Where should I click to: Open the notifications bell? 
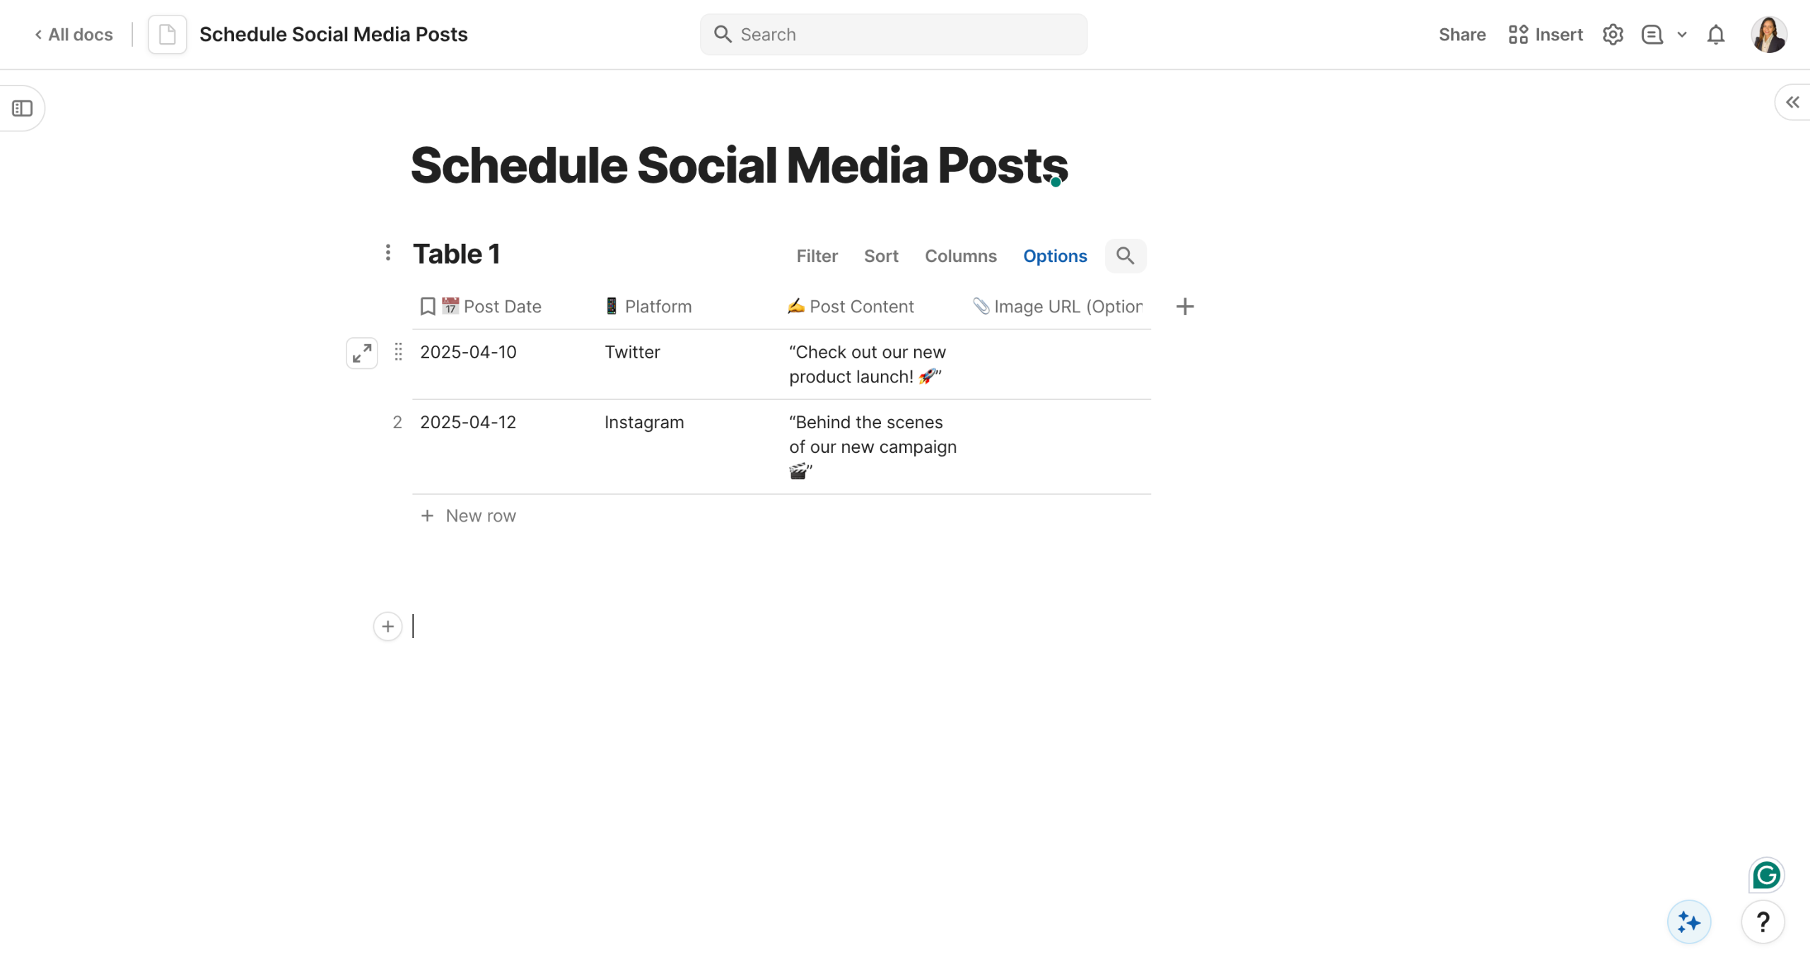[1715, 35]
